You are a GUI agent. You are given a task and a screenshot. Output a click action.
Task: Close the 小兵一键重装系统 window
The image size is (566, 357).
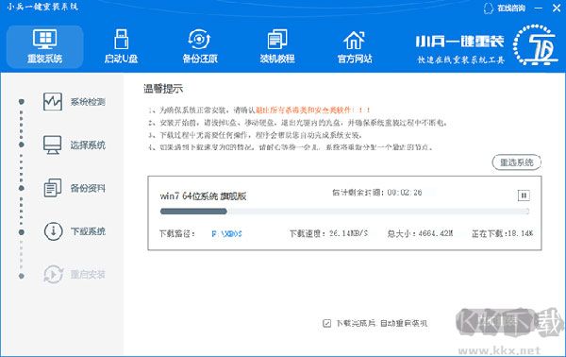(557, 8)
